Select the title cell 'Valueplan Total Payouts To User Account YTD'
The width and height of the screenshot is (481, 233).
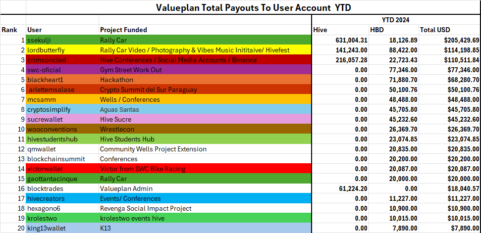tap(254, 7)
